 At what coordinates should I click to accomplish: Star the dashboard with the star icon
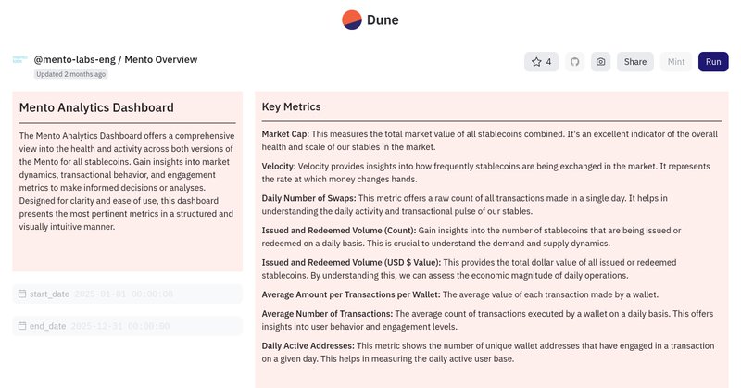(x=536, y=62)
